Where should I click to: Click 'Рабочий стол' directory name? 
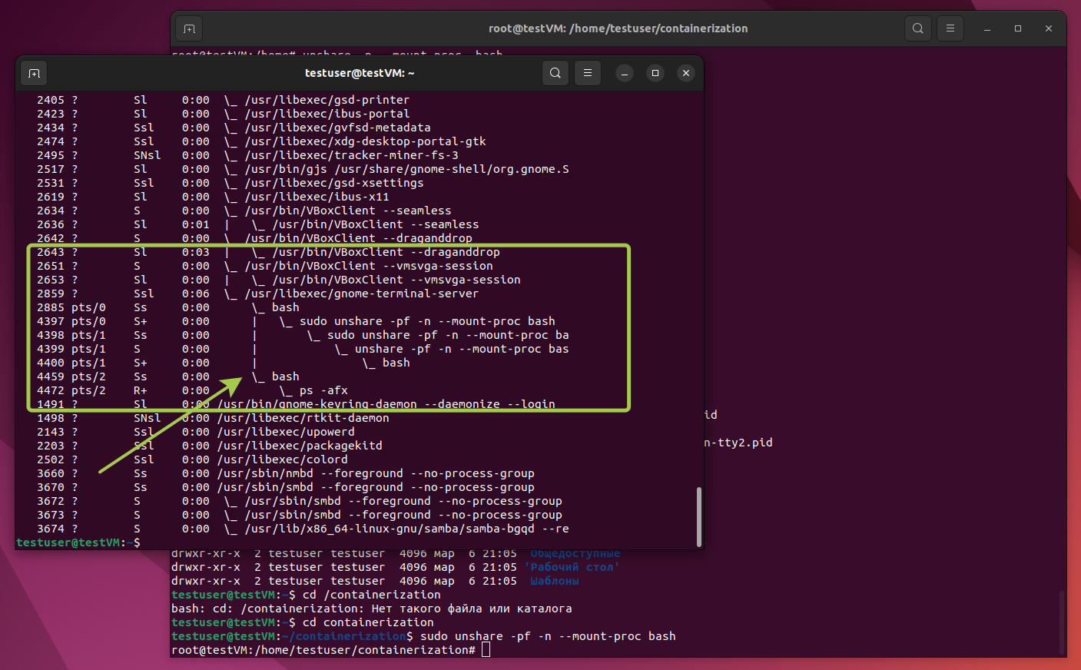[x=572, y=567]
